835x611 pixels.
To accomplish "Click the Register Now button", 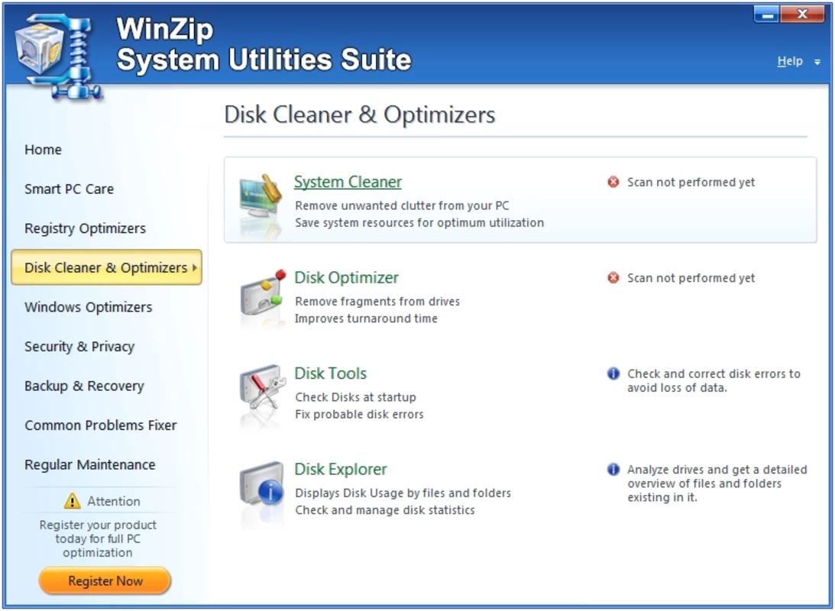I will (105, 580).
